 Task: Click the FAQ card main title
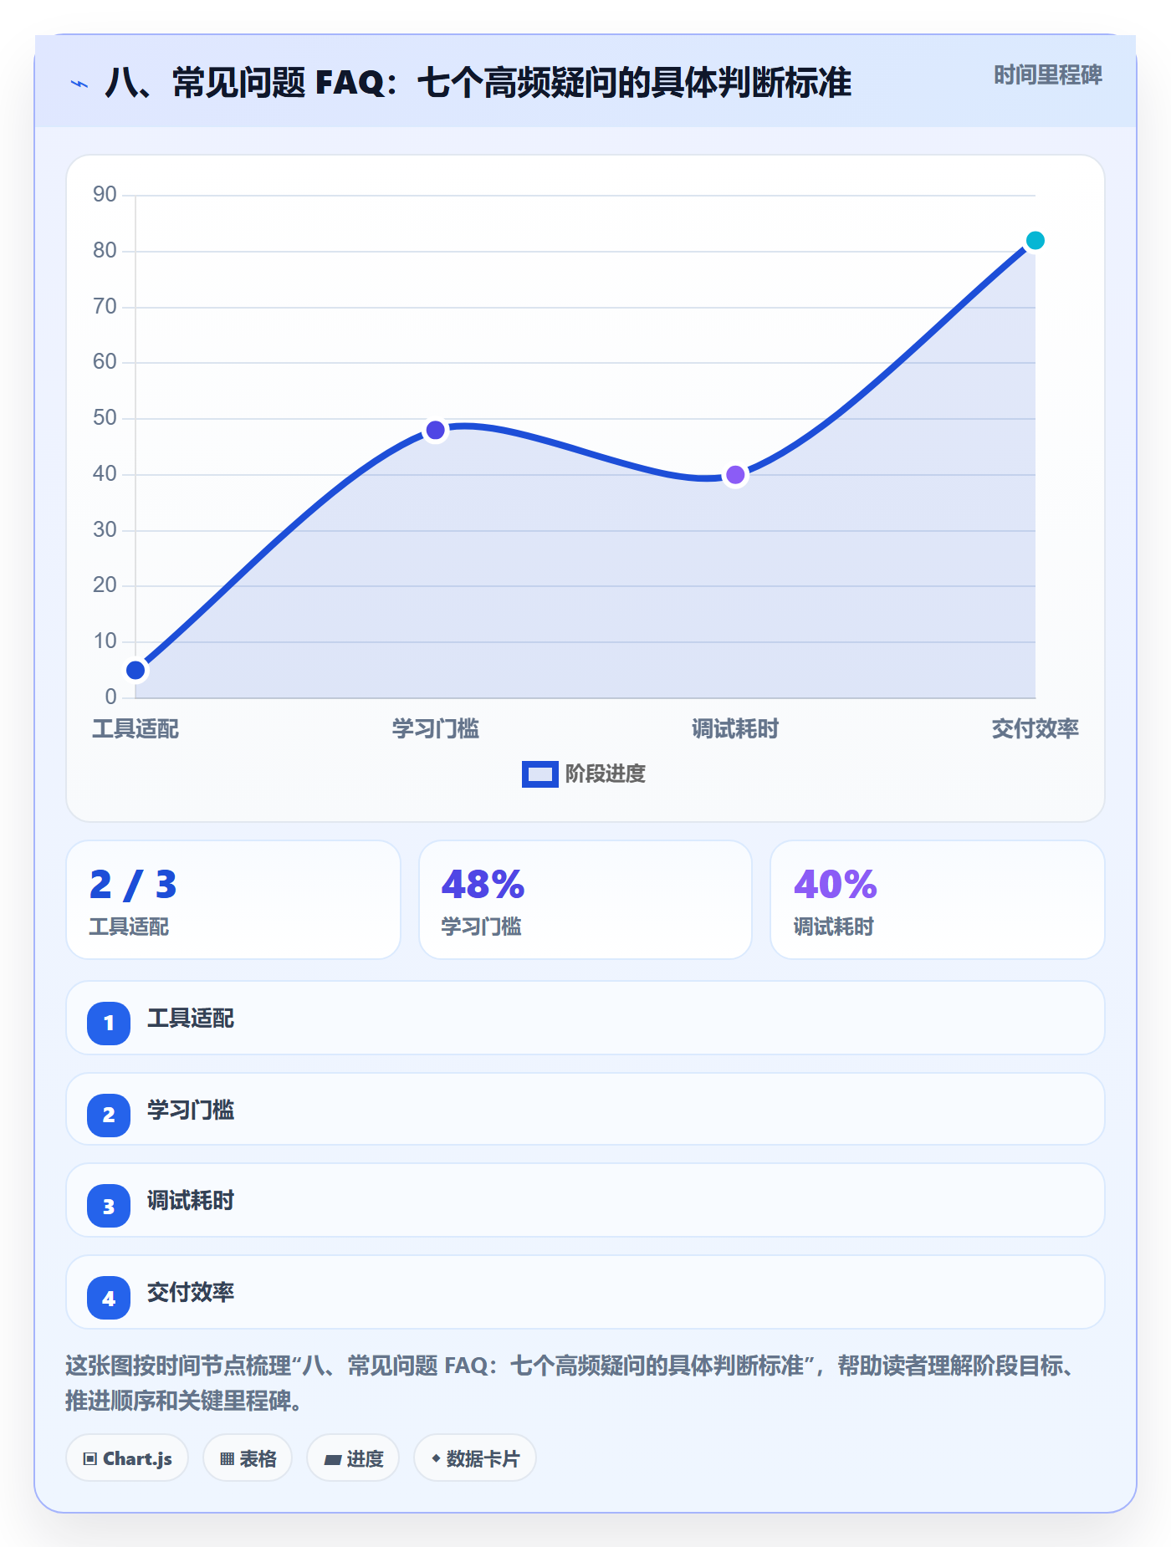pyautogui.click(x=478, y=83)
